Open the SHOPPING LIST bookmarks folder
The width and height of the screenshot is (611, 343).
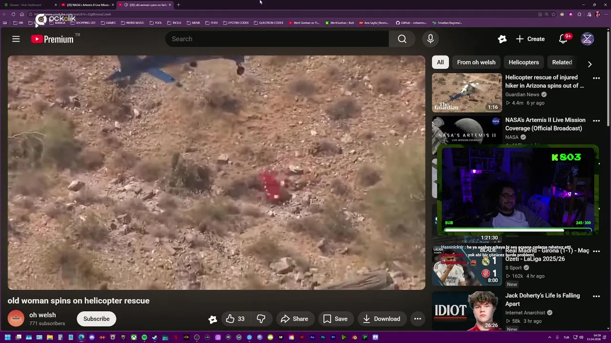[83, 22]
